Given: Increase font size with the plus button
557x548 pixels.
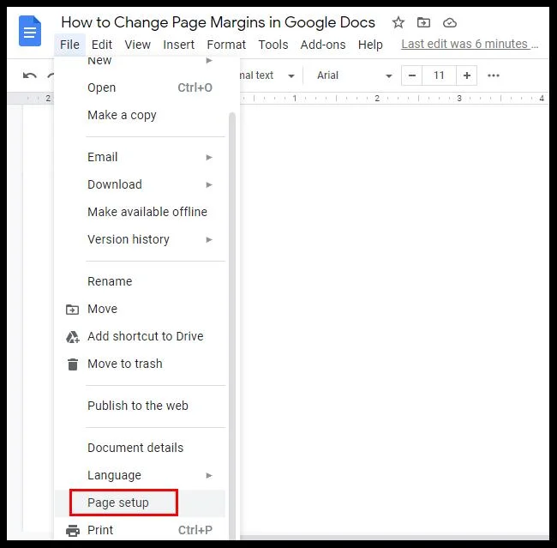Looking at the screenshot, I should [x=467, y=75].
